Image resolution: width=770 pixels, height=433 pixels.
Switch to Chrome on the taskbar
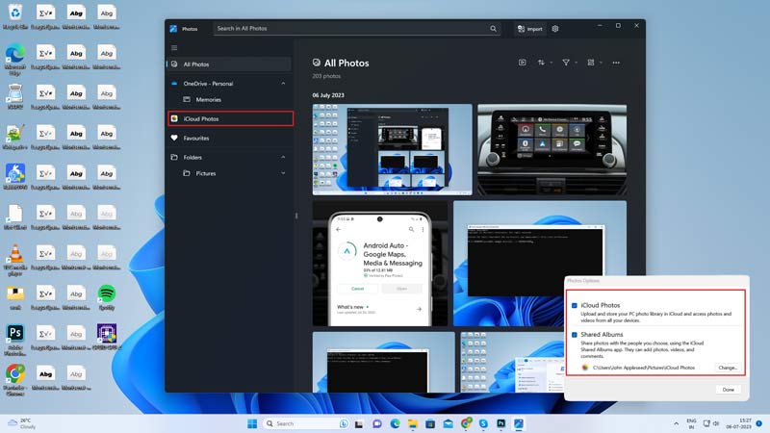(x=466, y=423)
